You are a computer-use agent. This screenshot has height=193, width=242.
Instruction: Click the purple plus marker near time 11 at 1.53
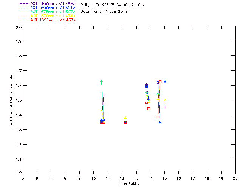click(104, 95)
